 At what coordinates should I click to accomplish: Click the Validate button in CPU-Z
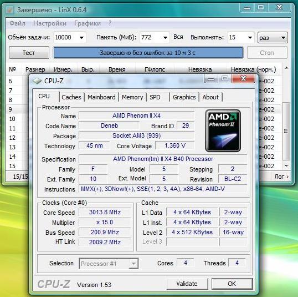187,284
